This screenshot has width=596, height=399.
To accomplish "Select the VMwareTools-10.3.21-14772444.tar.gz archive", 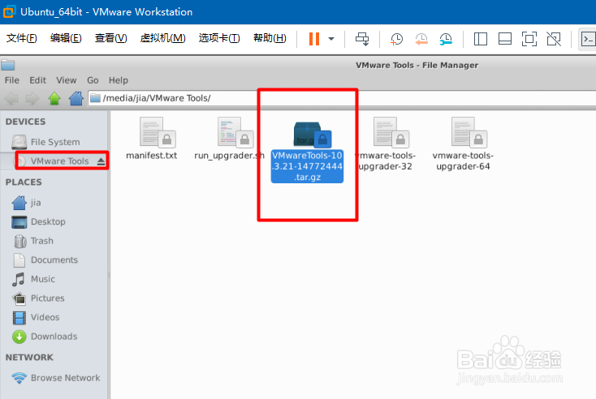I will pos(307,152).
